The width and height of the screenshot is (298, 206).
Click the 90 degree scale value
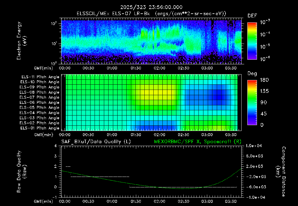pyautogui.click(x=264, y=102)
